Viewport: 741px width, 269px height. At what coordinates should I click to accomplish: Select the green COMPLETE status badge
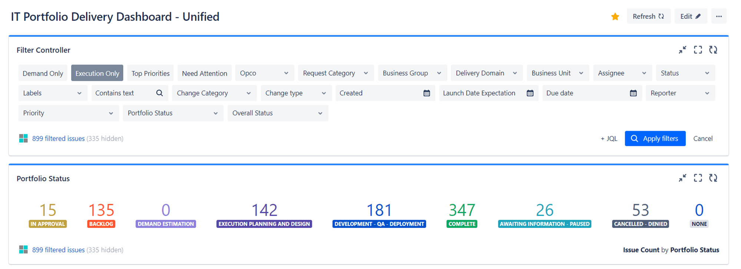click(462, 224)
